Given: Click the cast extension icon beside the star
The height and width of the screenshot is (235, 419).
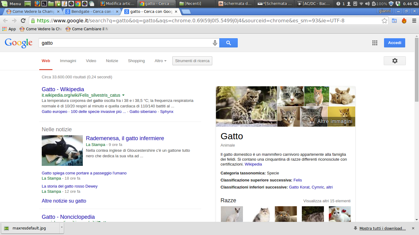Looking at the screenshot, I should click(x=394, y=21).
